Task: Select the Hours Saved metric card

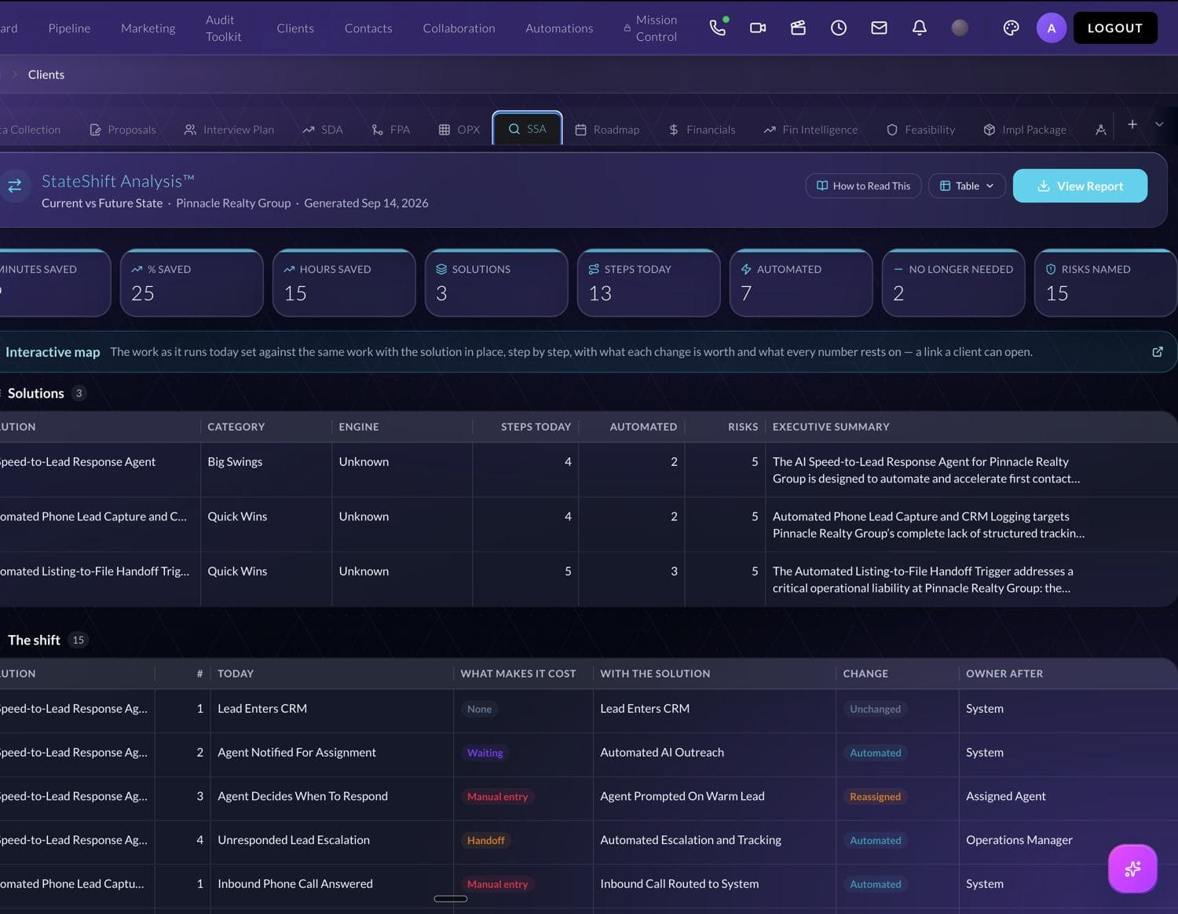Action: click(344, 283)
